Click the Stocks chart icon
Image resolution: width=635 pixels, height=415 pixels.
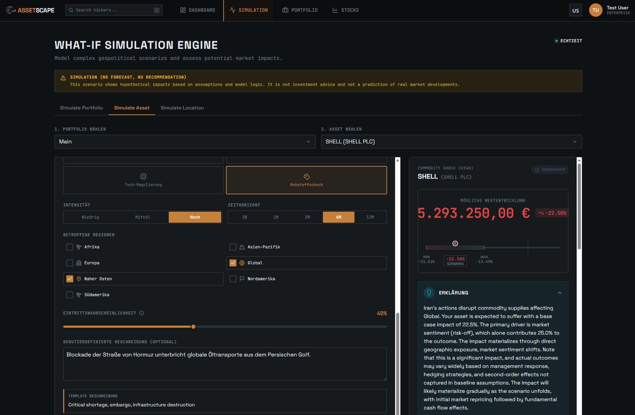[x=335, y=10]
